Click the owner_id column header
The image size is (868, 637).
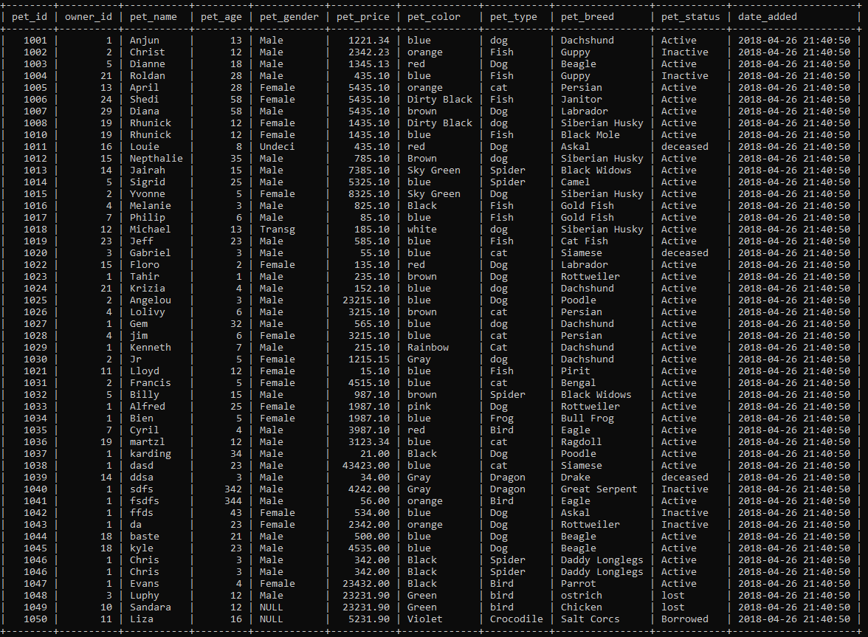tap(88, 16)
